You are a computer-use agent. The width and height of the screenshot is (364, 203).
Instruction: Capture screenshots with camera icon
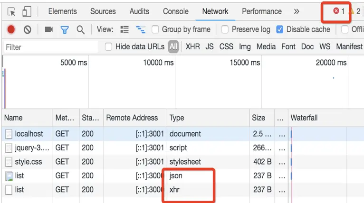(49, 29)
